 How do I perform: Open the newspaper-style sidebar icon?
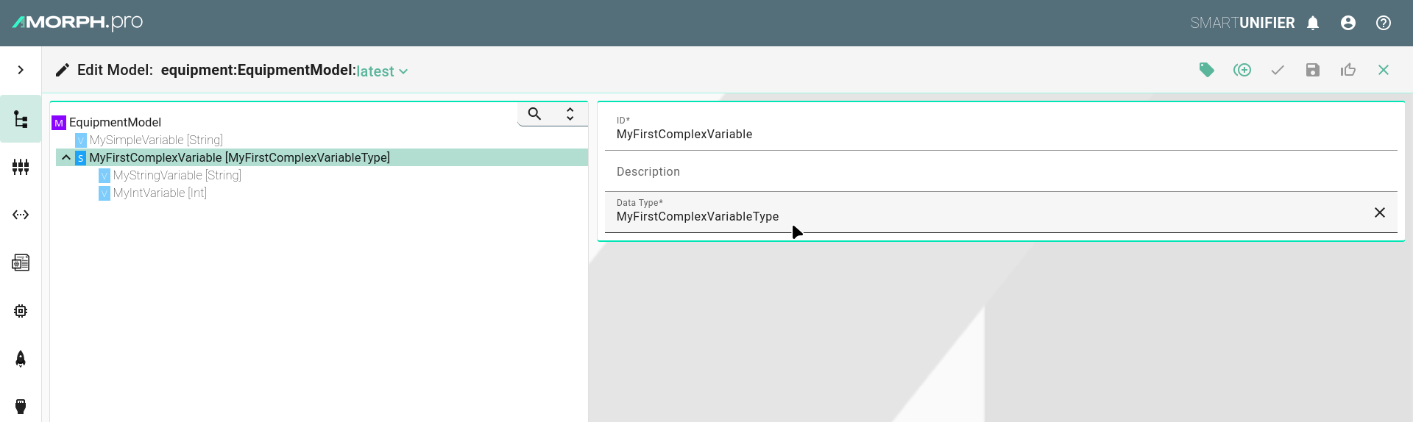[x=21, y=262]
